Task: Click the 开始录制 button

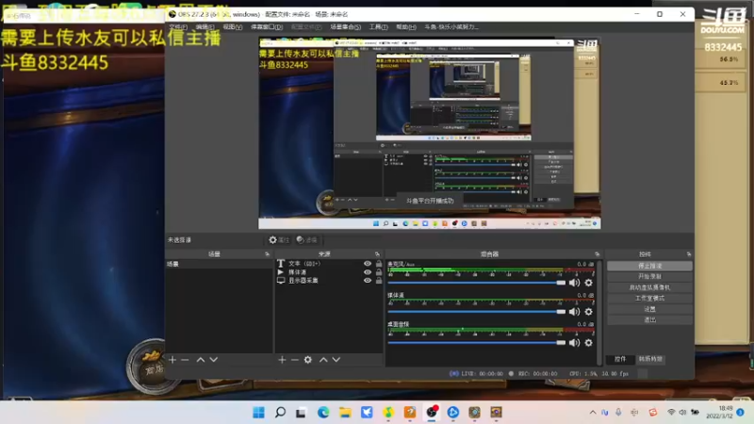Action: click(x=649, y=276)
